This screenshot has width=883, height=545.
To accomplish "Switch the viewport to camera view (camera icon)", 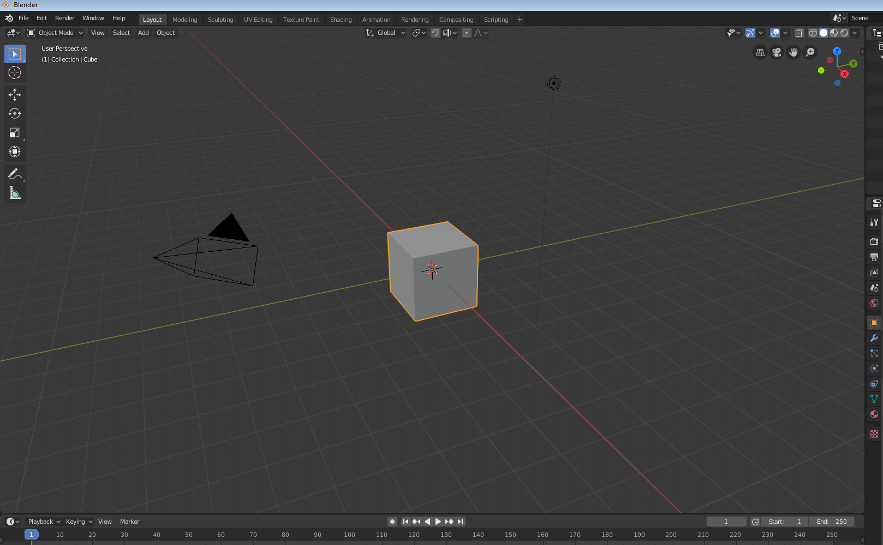I will [776, 52].
